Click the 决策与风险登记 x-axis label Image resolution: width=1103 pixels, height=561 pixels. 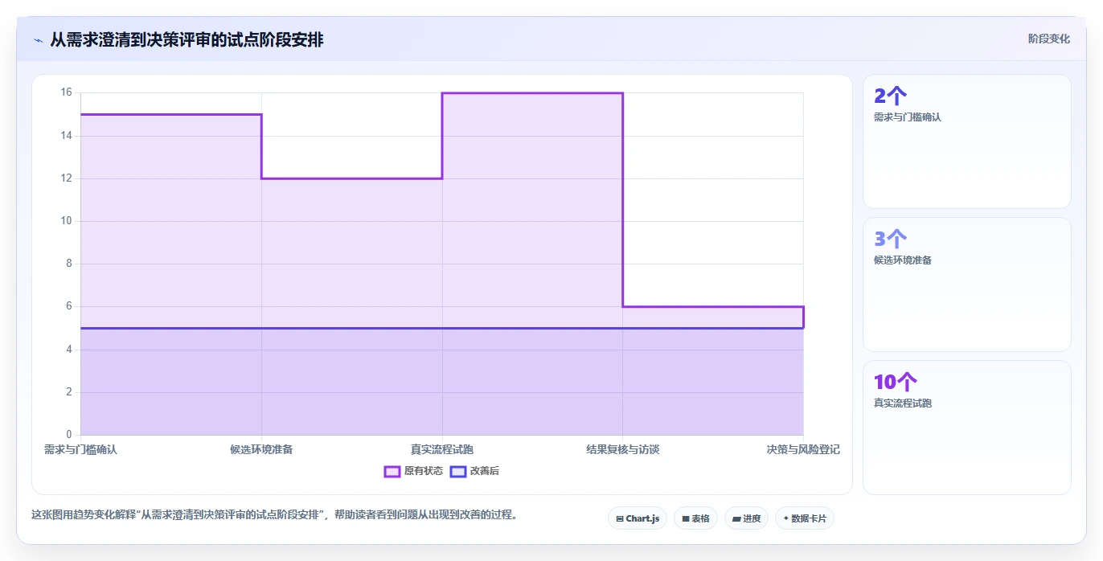tap(803, 449)
